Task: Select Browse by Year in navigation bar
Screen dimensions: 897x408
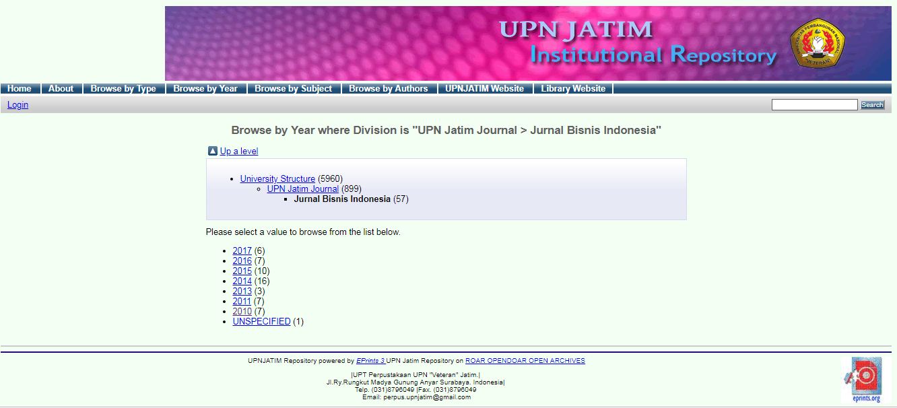Action: coord(205,89)
